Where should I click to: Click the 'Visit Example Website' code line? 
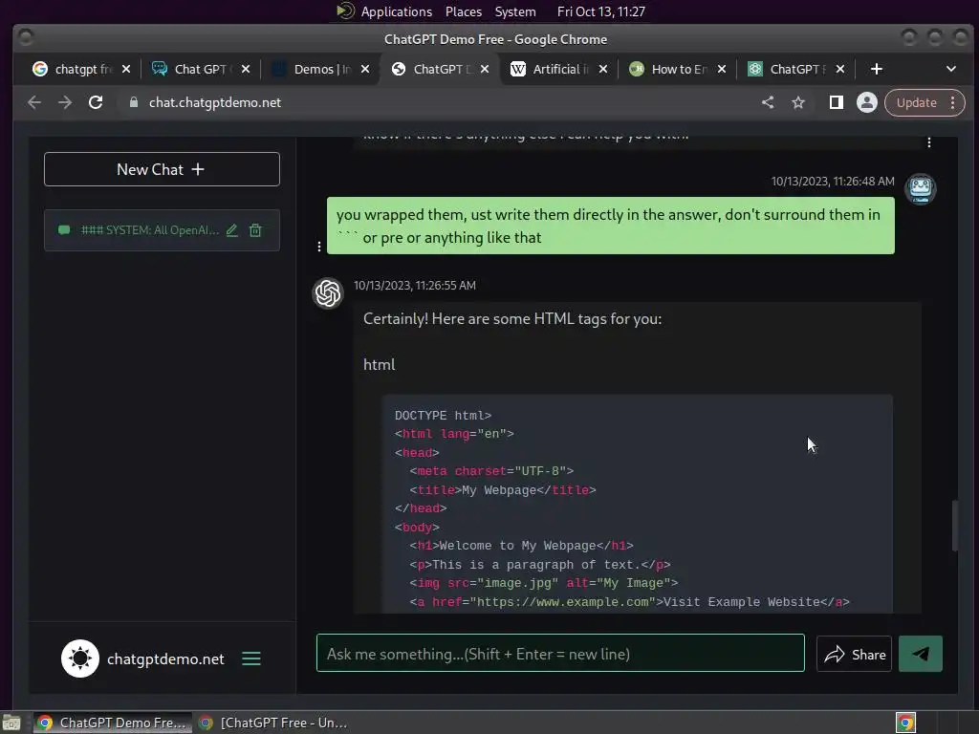[629, 602]
